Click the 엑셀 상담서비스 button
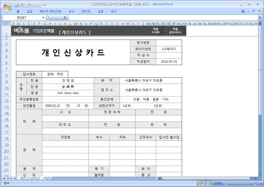 pos(175,31)
